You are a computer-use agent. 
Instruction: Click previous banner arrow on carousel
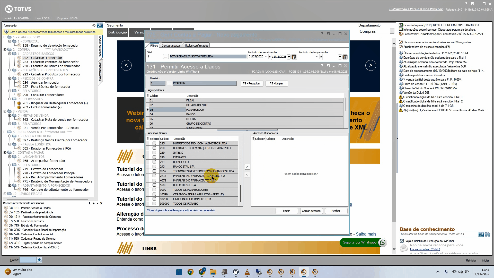(126, 65)
